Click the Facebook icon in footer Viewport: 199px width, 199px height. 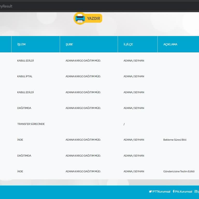pyautogui.click(x=174, y=191)
